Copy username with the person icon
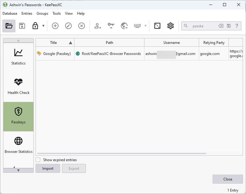 (x=98, y=26)
